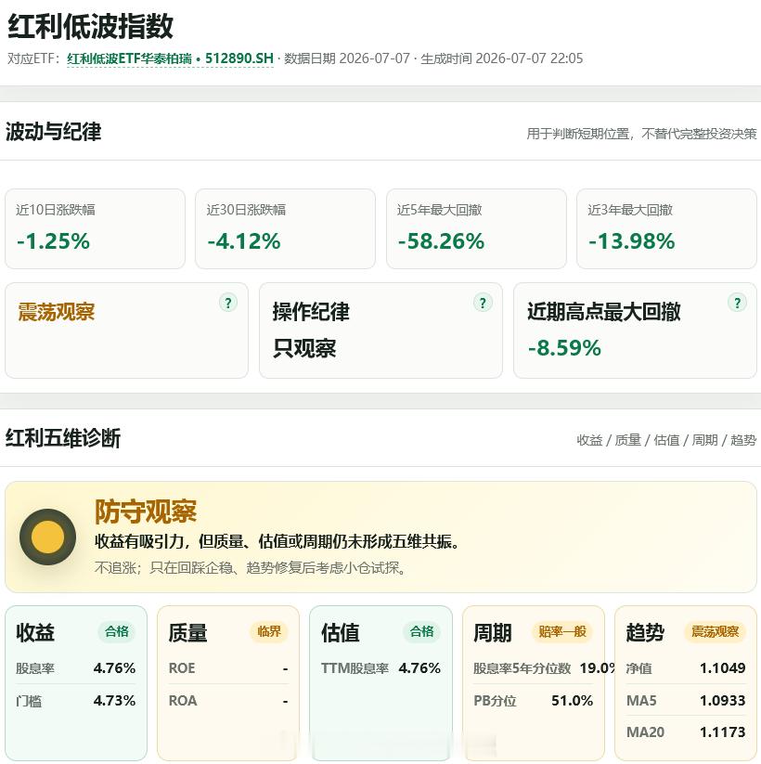Click the PB分位 51.0% row
Screen dimensions: 761x764
point(534,700)
